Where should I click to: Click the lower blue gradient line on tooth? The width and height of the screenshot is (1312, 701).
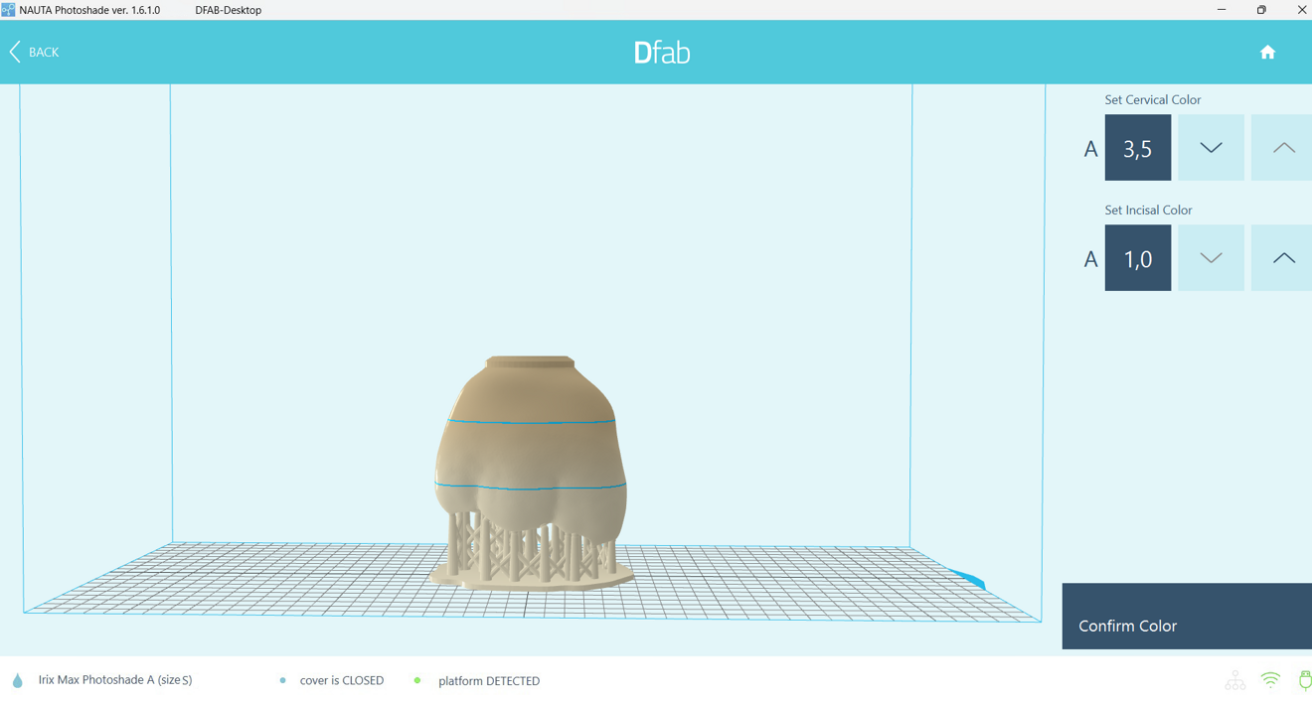pyautogui.click(x=531, y=488)
